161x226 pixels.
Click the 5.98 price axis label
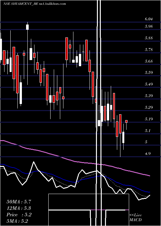149,26
